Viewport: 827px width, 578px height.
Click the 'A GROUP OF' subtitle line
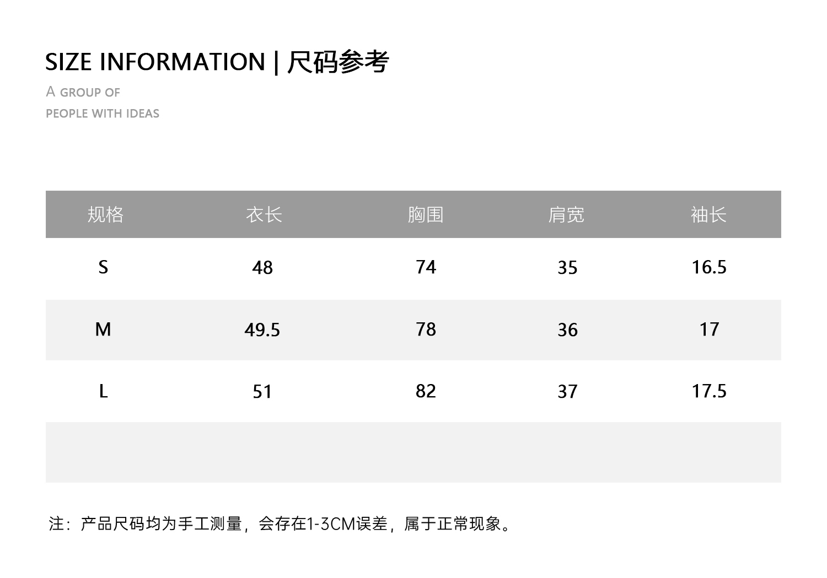coord(83,92)
